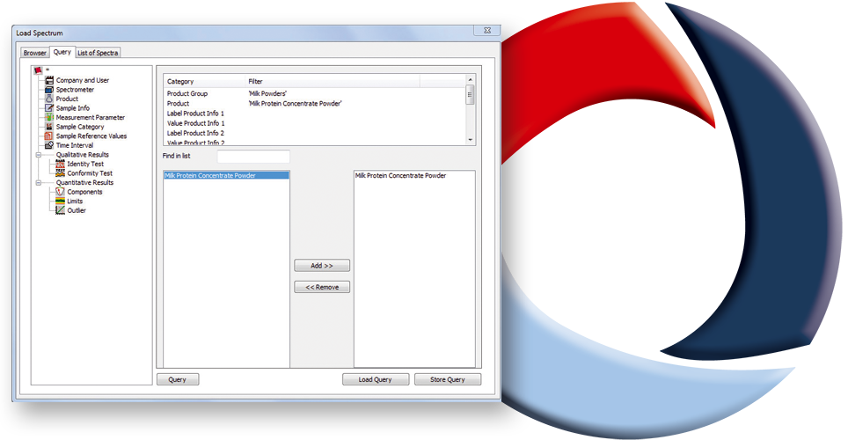
Task: Collapse the Qualitative Results tree node
Action: (38, 155)
